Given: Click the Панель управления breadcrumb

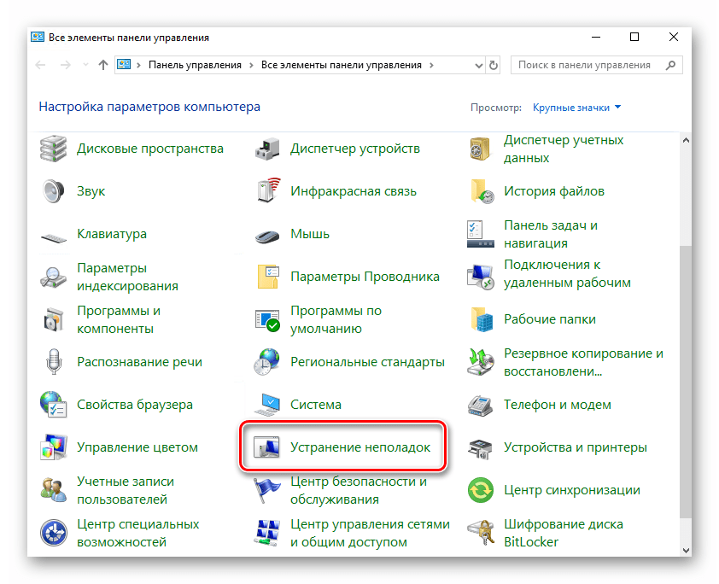Looking at the screenshot, I should tap(195, 65).
